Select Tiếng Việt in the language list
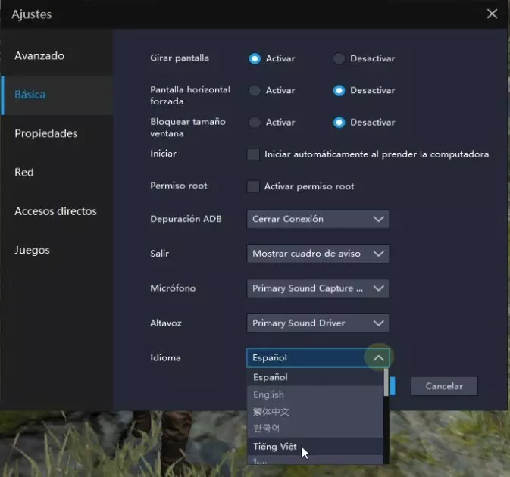The height and width of the screenshot is (477, 510). click(276, 447)
